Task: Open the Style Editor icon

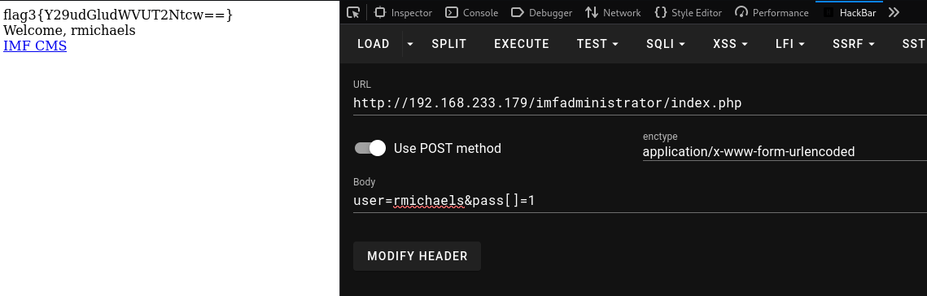Action: (661, 12)
